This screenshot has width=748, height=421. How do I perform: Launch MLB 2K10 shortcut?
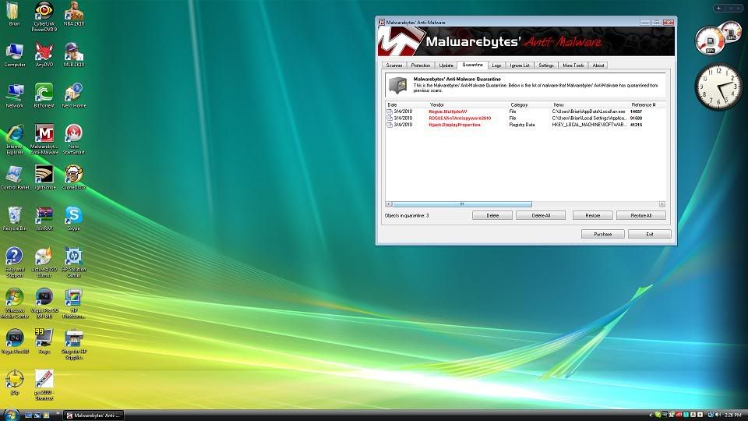pos(73,55)
